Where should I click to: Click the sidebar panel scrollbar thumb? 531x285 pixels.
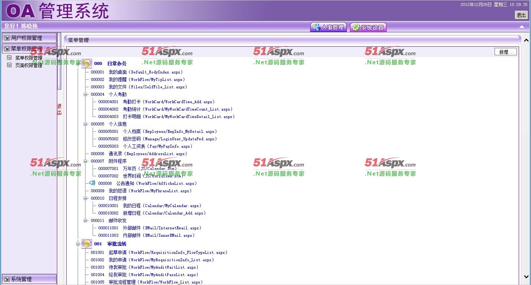pyautogui.click(x=59, y=61)
